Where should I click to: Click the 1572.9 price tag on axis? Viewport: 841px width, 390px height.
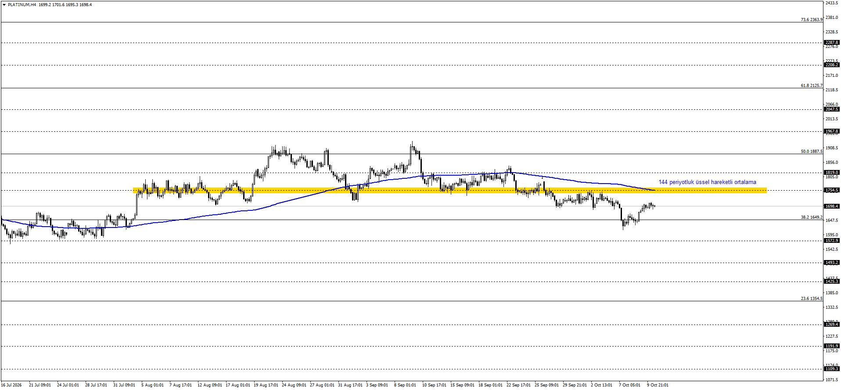(832, 241)
